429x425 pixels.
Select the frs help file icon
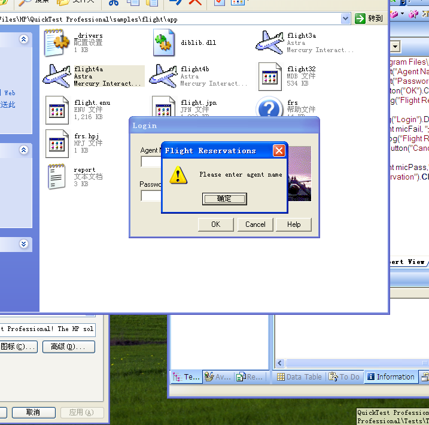pyautogui.click(x=269, y=107)
